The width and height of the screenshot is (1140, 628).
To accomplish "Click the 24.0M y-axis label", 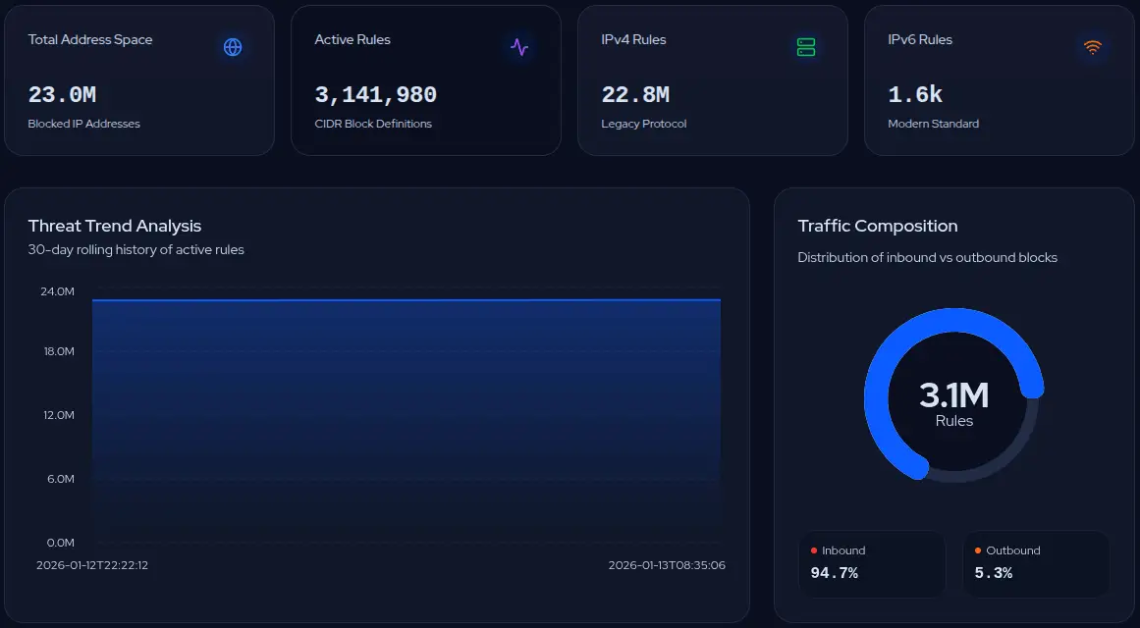I will [59, 291].
